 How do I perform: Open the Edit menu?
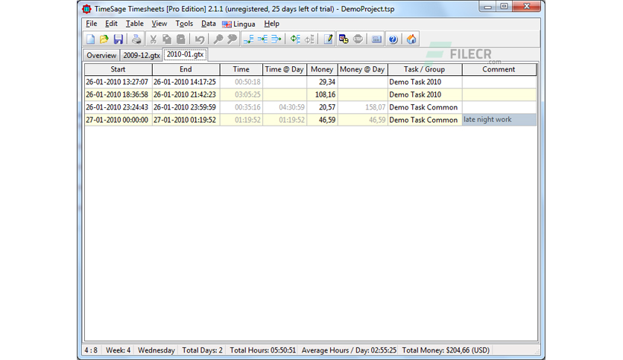coord(111,24)
